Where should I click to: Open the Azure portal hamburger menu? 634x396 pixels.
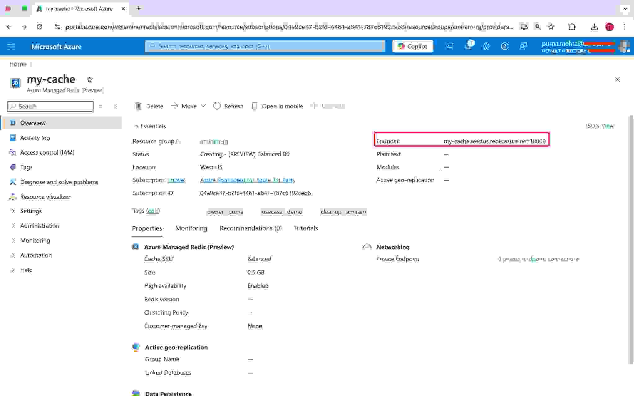tap(11, 46)
